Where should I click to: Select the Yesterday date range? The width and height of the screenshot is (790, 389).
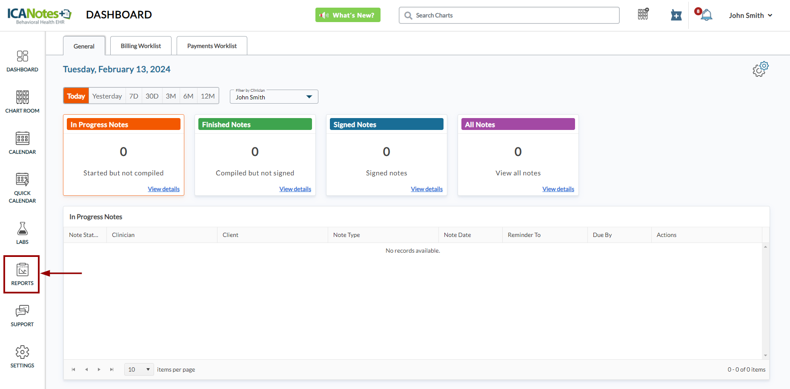107,96
